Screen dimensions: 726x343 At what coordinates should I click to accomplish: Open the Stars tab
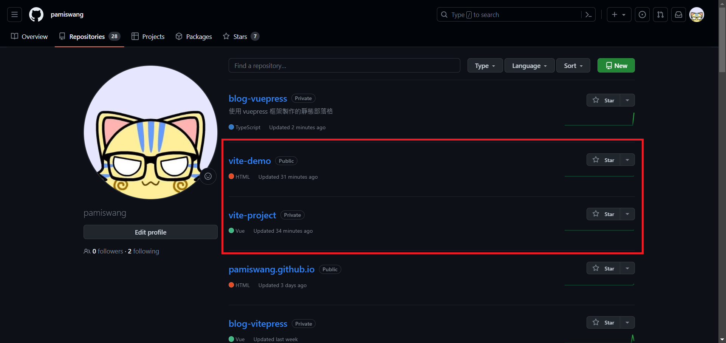(x=241, y=37)
